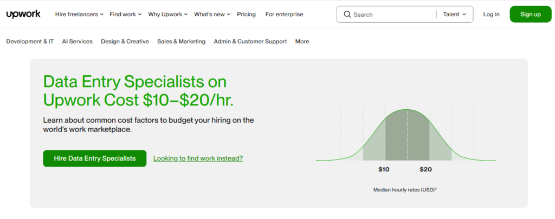Image resolution: width=555 pixels, height=219 pixels.
Task: Go to the Pricing page
Action: [246, 15]
